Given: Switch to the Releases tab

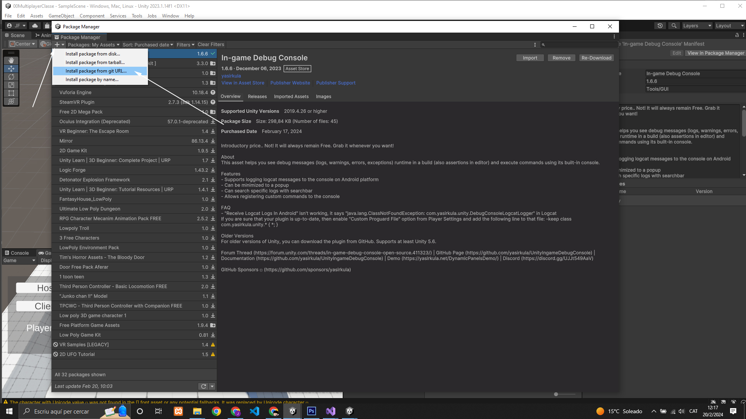Looking at the screenshot, I should click(x=257, y=97).
